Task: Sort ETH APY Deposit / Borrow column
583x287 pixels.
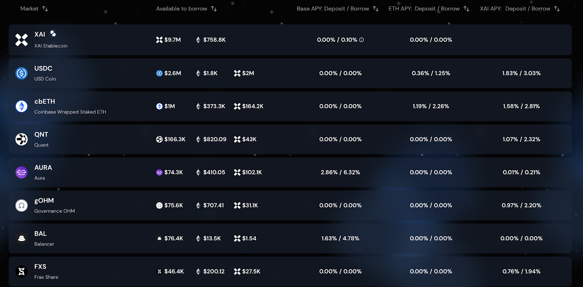Action: (x=466, y=8)
